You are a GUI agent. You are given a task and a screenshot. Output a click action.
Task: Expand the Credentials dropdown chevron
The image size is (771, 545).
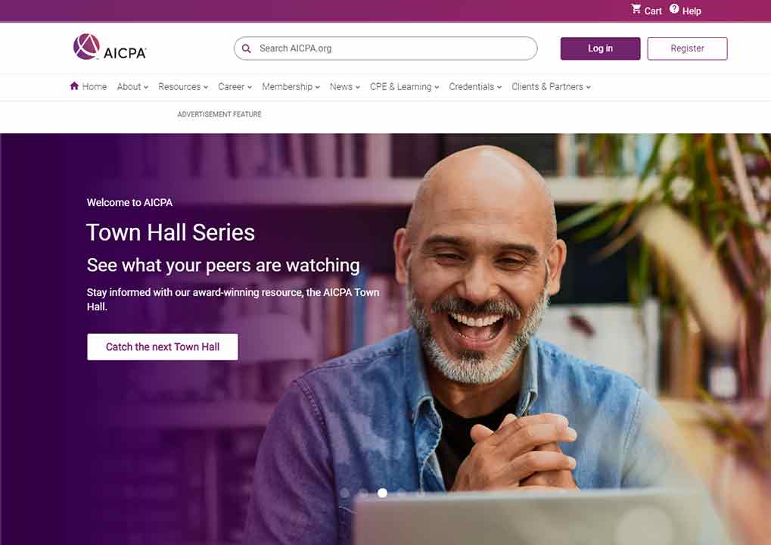[499, 87]
